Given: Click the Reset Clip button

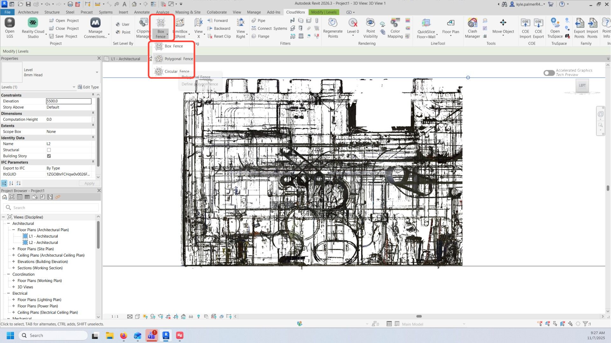Looking at the screenshot, I should [219, 36].
